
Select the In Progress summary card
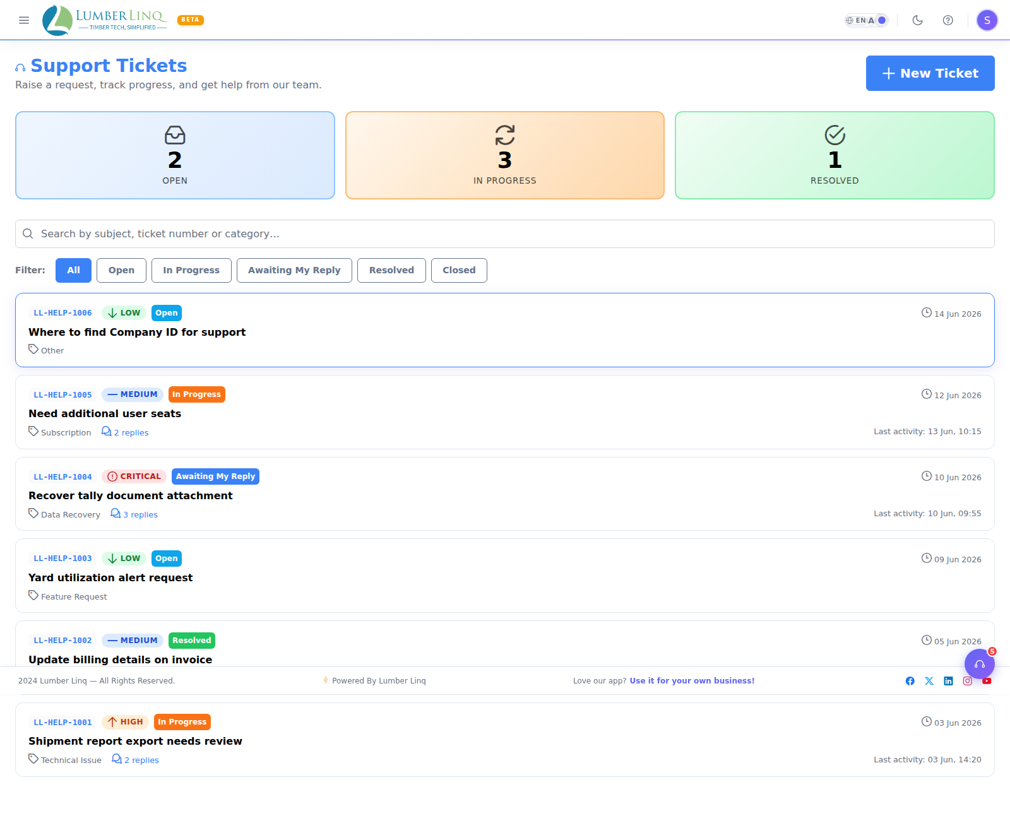[505, 155]
